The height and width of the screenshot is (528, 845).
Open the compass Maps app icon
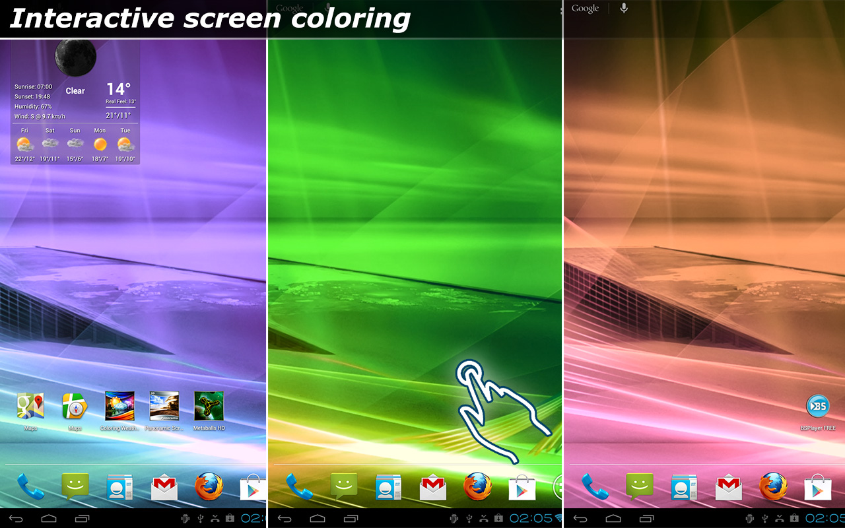(75, 407)
